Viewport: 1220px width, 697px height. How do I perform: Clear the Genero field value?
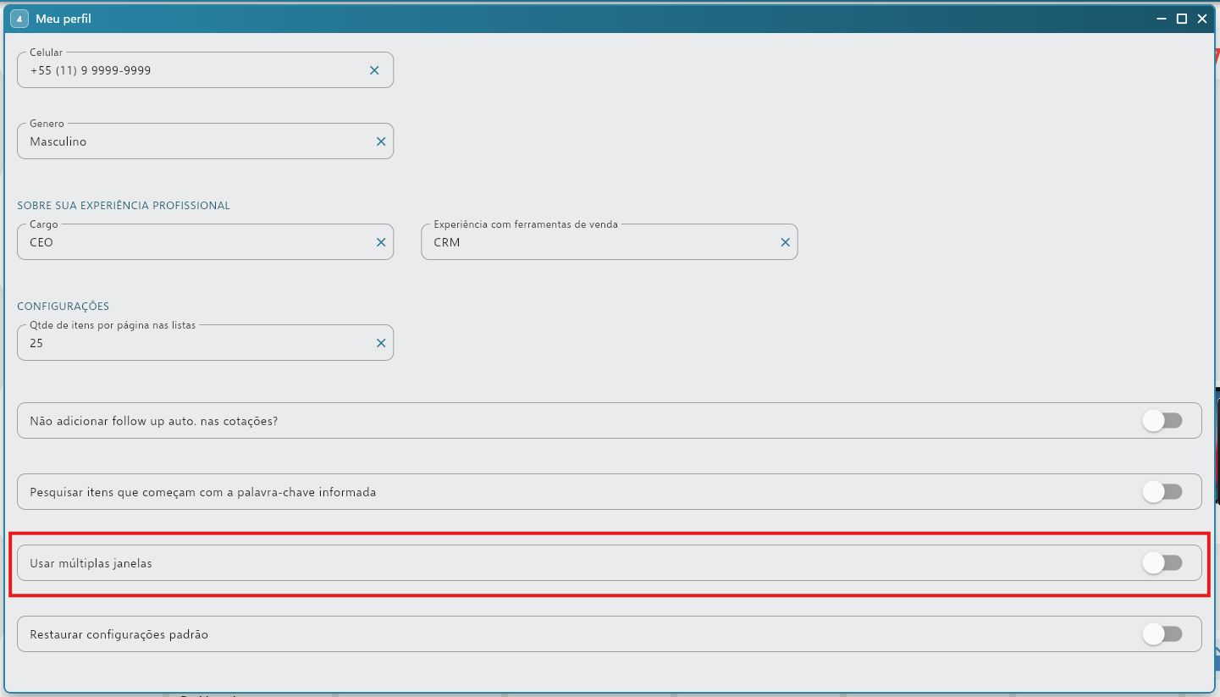tap(381, 141)
